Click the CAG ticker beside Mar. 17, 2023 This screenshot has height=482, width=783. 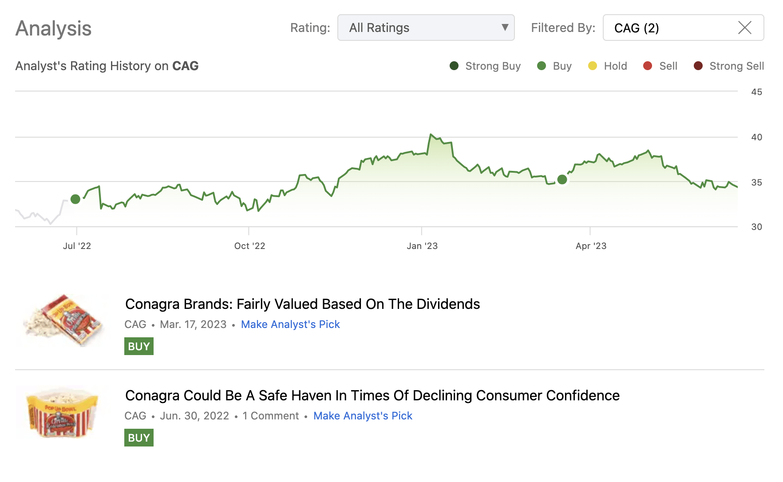click(x=135, y=324)
